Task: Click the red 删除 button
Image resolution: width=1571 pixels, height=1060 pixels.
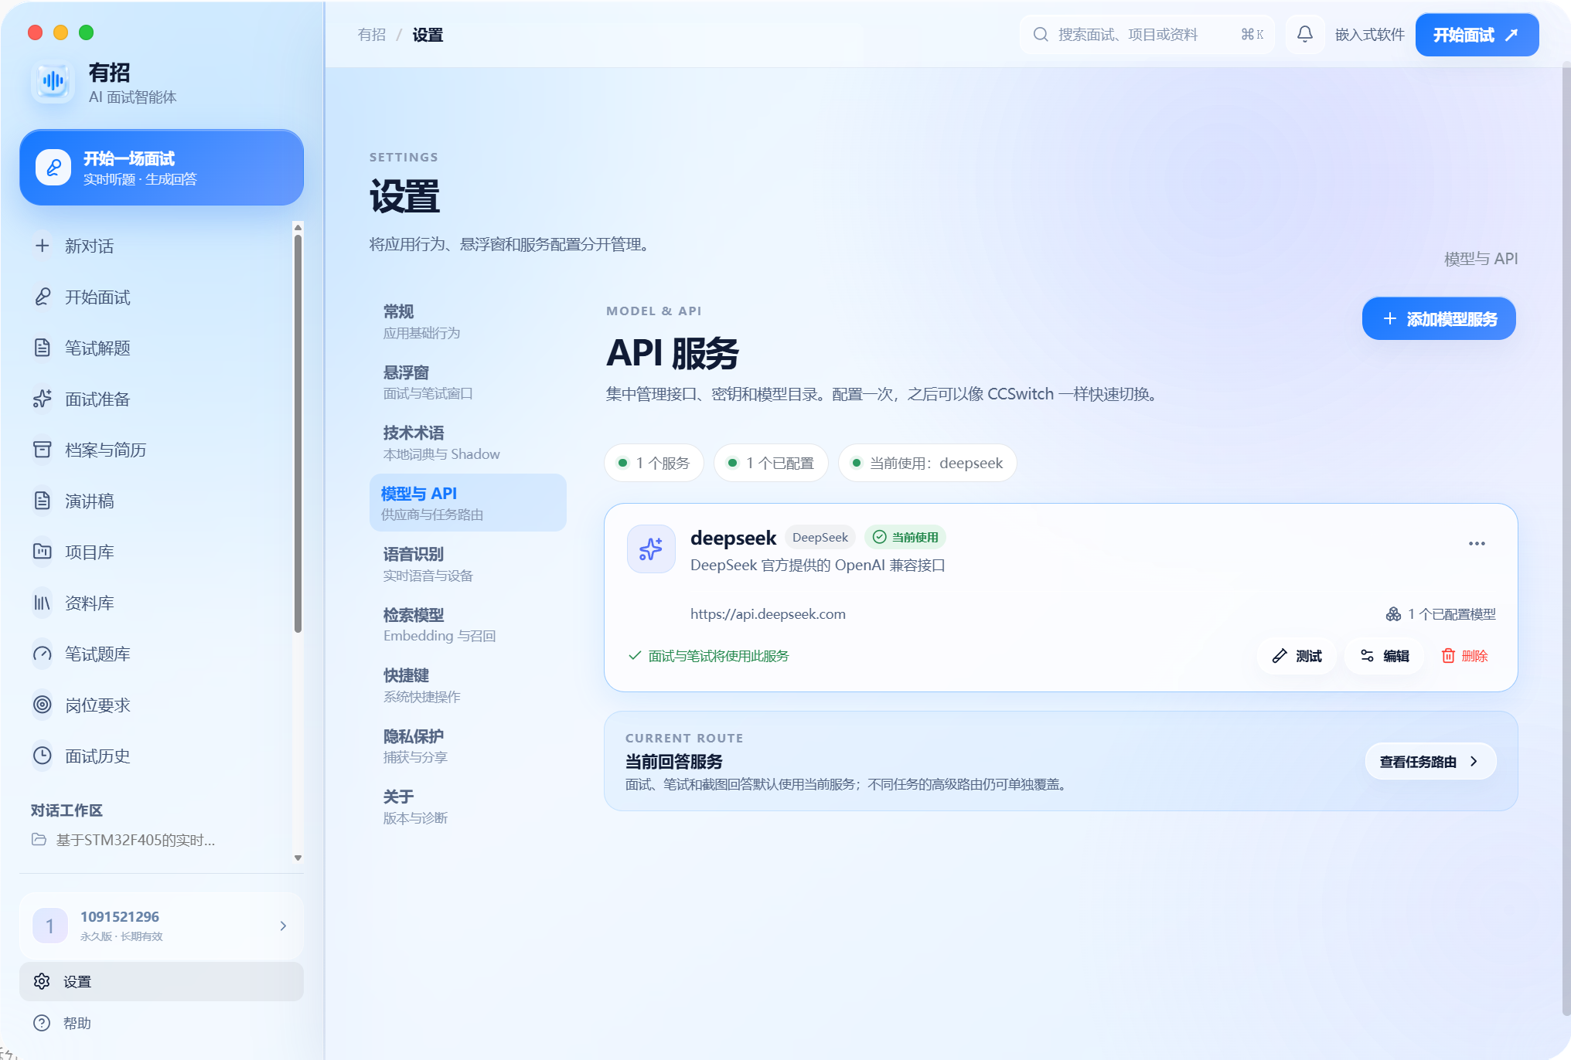Action: pyautogui.click(x=1464, y=656)
